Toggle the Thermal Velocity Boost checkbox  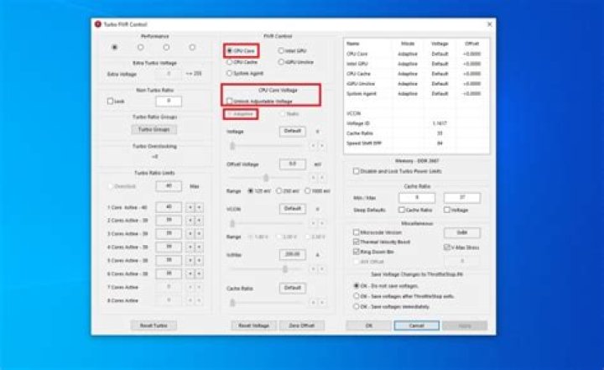[x=357, y=240]
